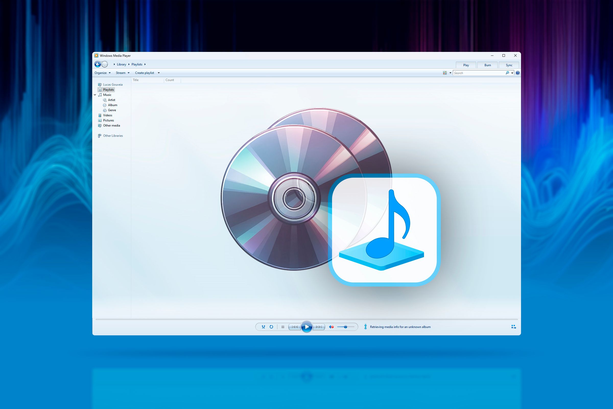
Task: Click the Sync tab
Action: (509, 65)
